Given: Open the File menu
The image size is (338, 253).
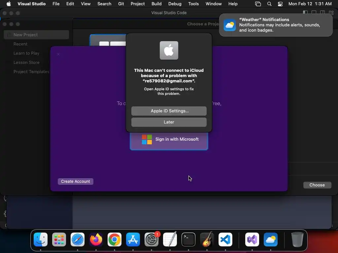Looking at the screenshot, I should (x=56, y=4).
